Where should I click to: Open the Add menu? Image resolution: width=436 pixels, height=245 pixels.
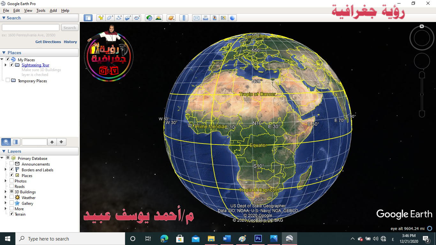pos(53,11)
